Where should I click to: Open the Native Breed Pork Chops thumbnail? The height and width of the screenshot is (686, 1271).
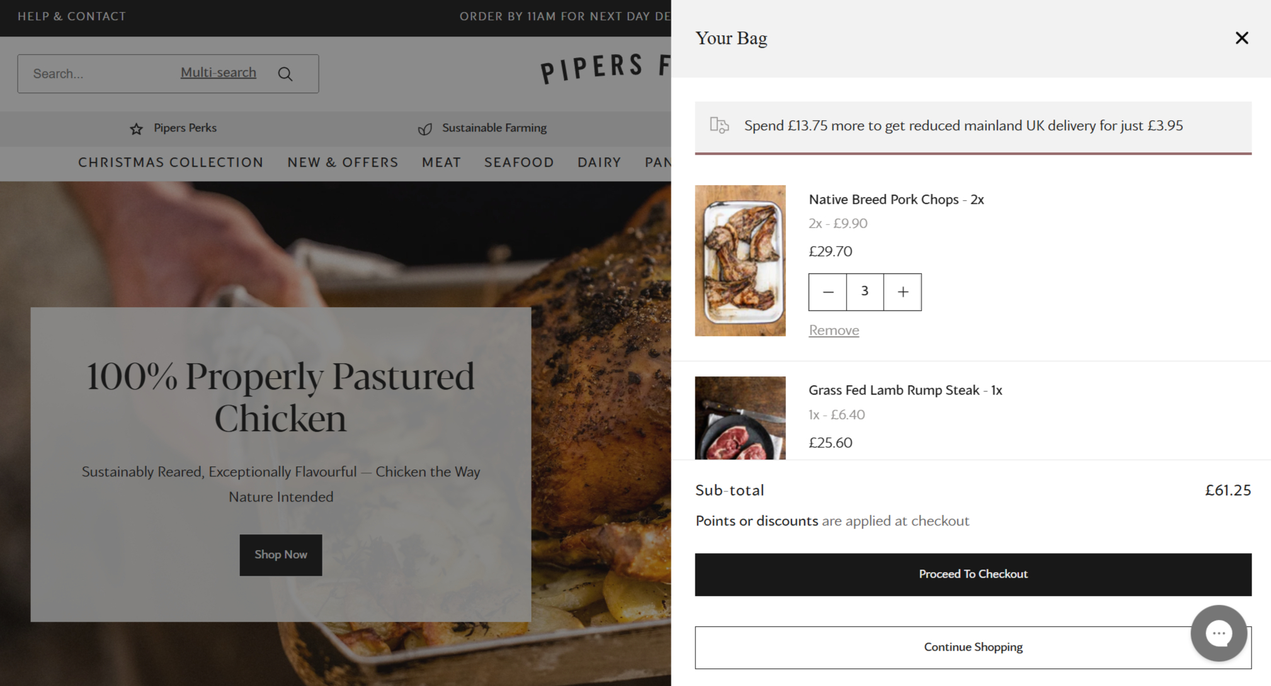tap(740, 261)
